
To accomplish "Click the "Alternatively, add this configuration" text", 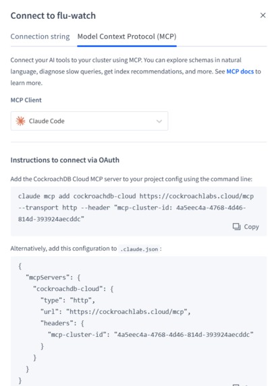I will click(63, 249).
